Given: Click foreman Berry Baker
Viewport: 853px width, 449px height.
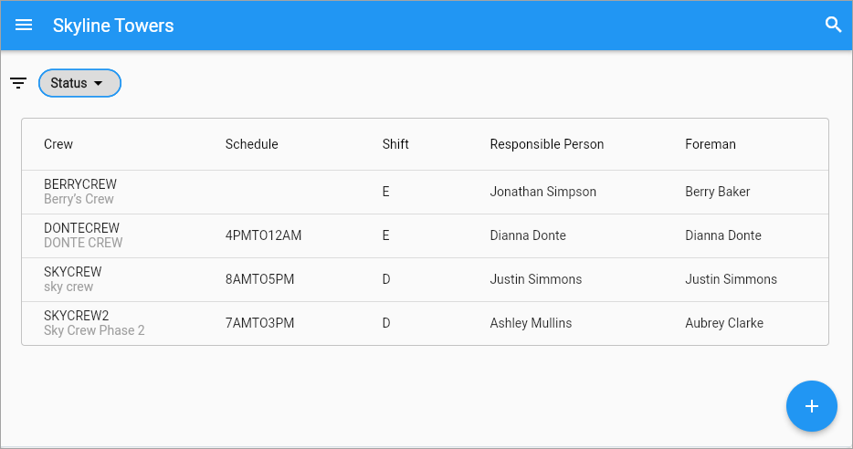Looking at the screenshot, I should tap(717, 192).
